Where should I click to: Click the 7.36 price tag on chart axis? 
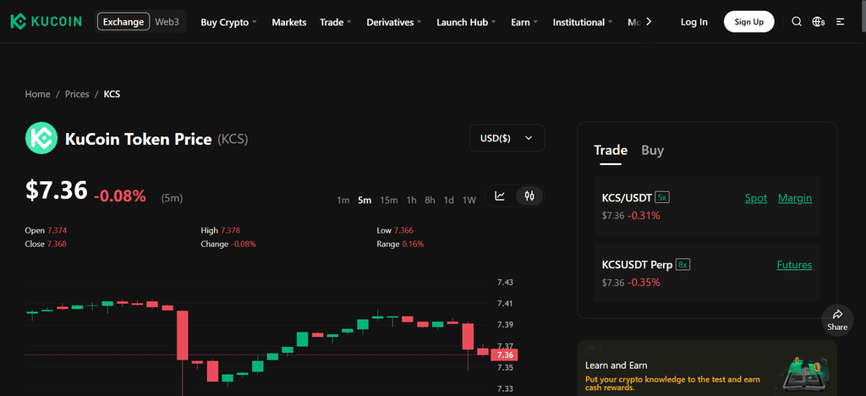[x=504, y=355]
